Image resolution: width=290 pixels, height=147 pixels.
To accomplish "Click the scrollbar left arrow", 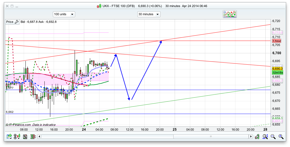I will (x=40, y=137).
